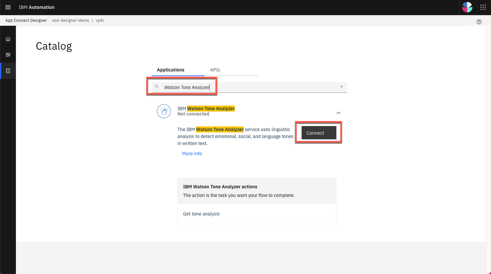This screenshot has width=491, height=274.
Task: Click the Not connected status text
Action: click(193, 114)
